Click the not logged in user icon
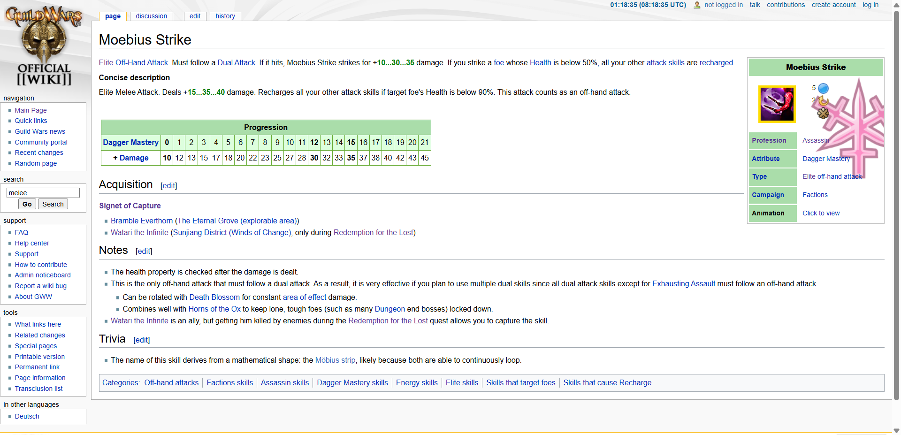 697,5
